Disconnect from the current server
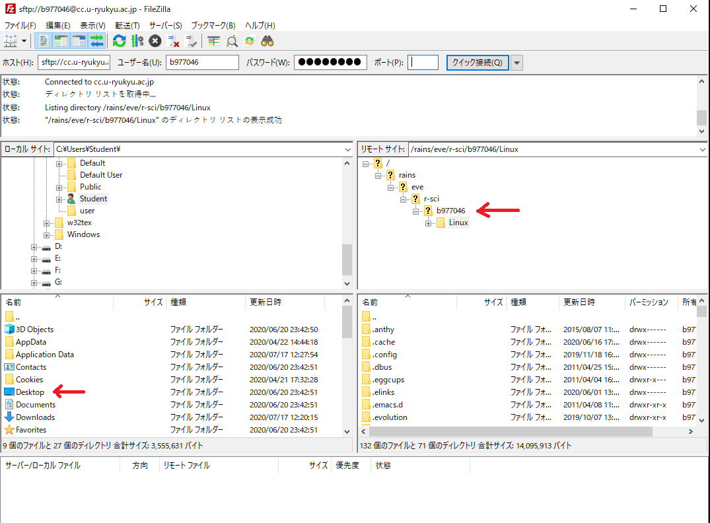The height and width of the screenshot is (523, 710). [173, 42]
